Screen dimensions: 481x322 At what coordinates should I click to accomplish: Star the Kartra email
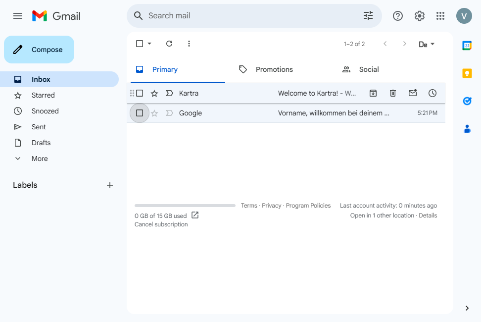pos(154,93)
